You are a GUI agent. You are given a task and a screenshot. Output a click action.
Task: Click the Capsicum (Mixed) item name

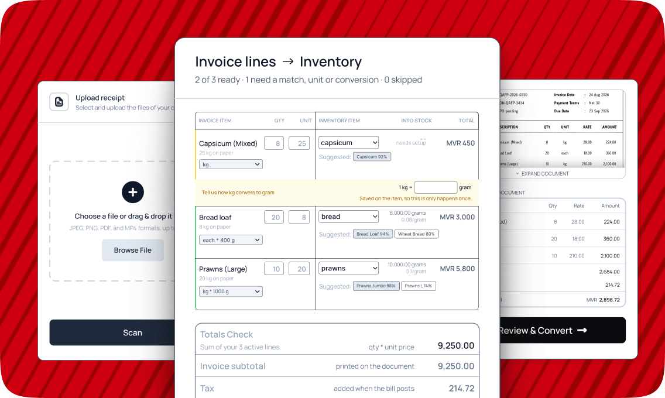pos(228,143)
